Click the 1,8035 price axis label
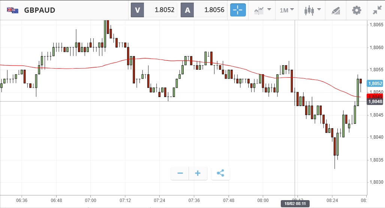This screenshot has width=385, height=208. [376, 160]
